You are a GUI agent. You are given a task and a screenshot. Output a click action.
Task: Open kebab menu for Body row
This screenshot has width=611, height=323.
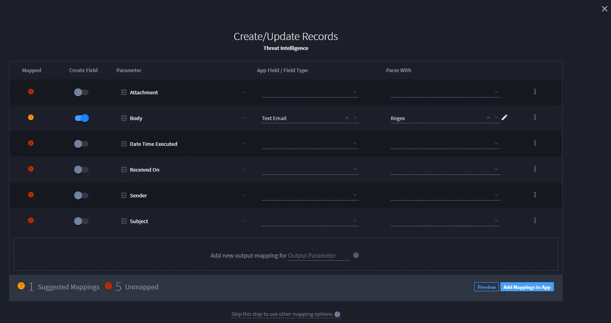[x=535, y=117]
